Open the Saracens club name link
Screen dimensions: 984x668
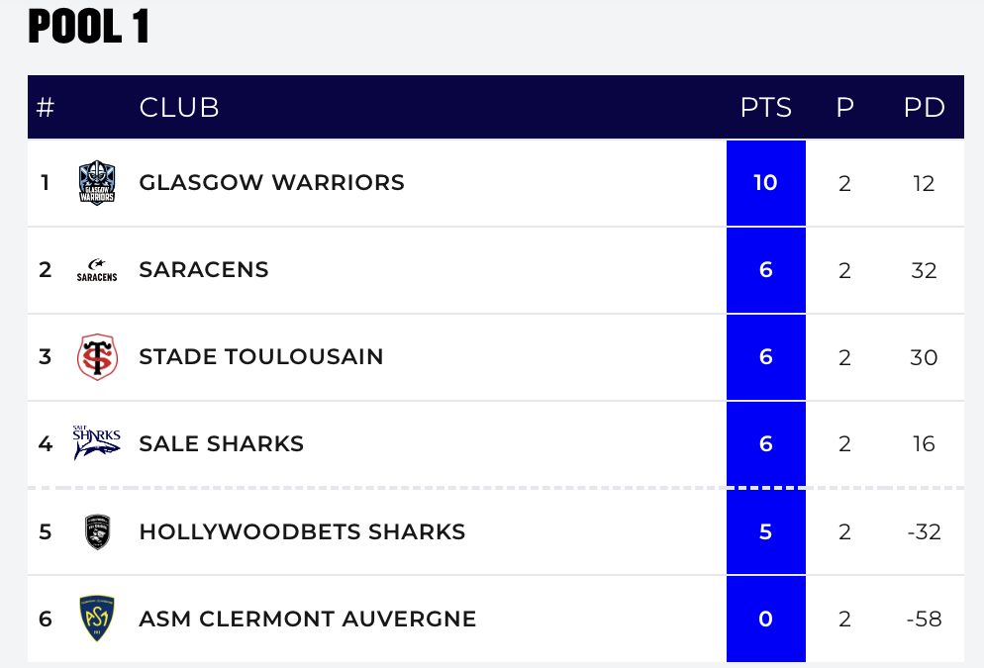(204, 270)
